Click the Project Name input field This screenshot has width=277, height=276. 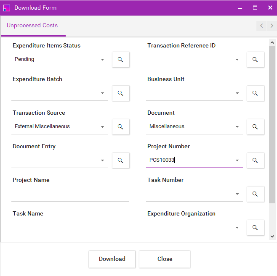(70, 194)
